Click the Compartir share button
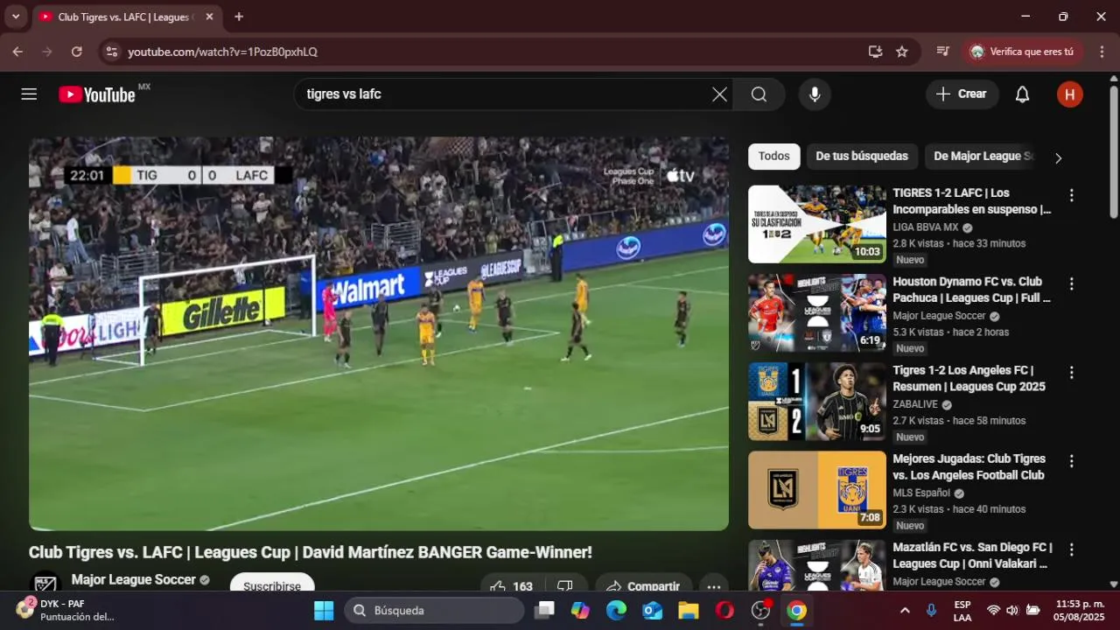The height and width of the screenshot is (630, 1120). pyautogui.click(x=643, y=584)
